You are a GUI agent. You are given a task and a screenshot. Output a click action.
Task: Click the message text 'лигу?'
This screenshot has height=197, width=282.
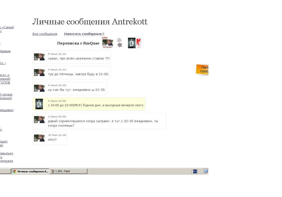pyautogui.click(x=52, y=140)
